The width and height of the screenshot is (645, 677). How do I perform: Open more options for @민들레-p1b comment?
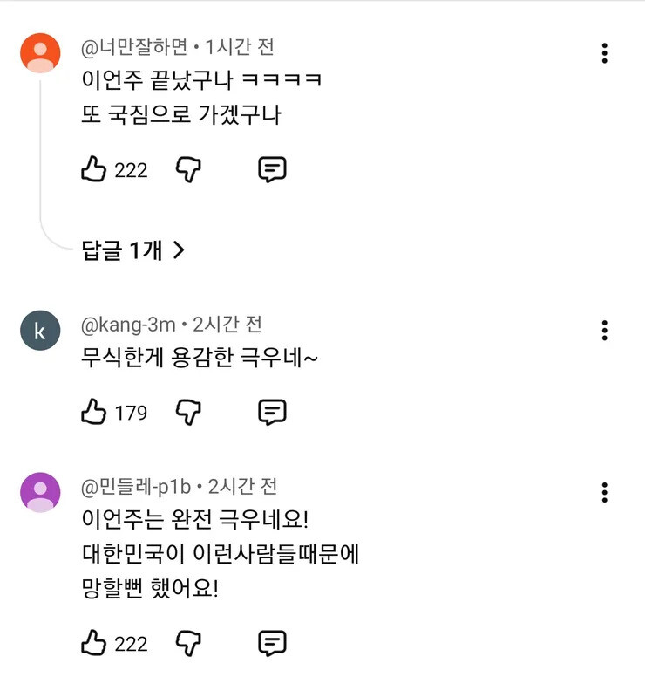[604, 492]
